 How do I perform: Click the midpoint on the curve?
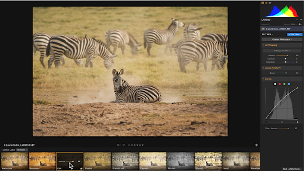pos(280,101)
